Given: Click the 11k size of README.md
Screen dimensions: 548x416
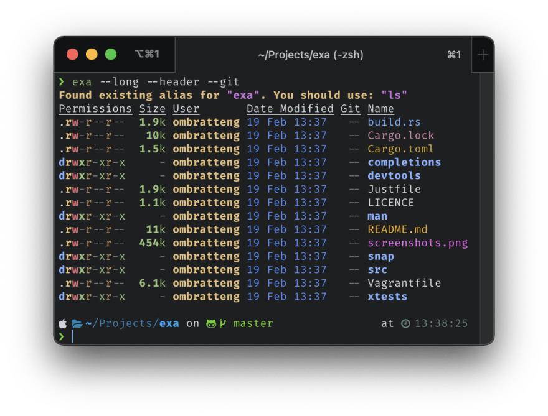Looking at the screenshot, I should click(x=156, y=229).
